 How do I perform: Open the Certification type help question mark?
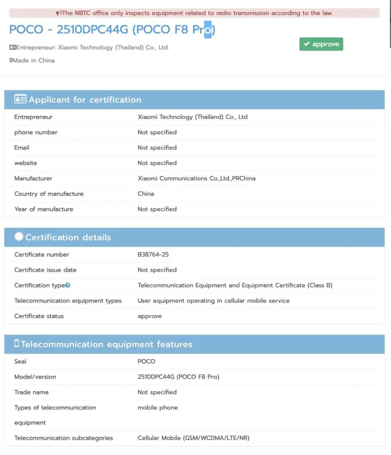click(68, 285)
